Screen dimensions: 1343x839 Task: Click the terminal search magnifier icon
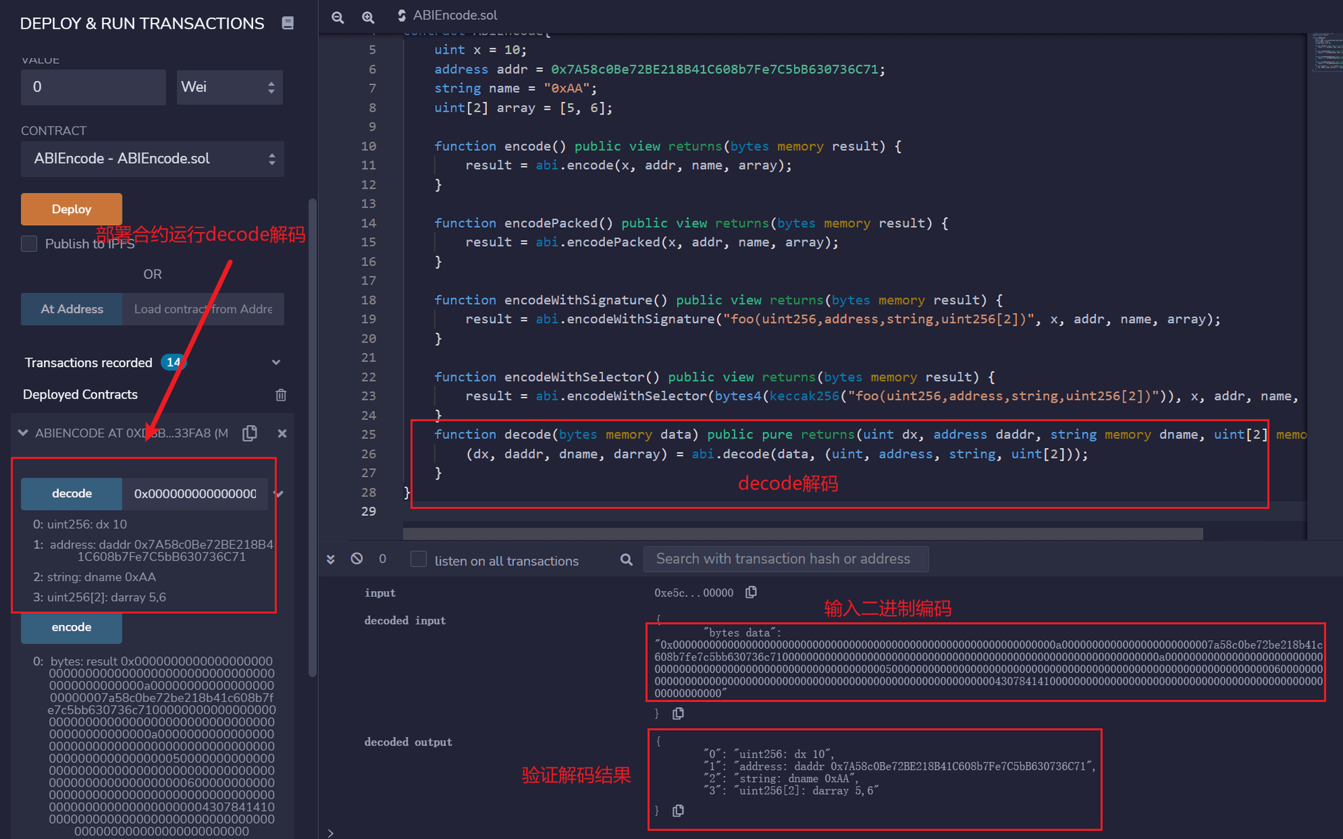[x=626, y=559]
